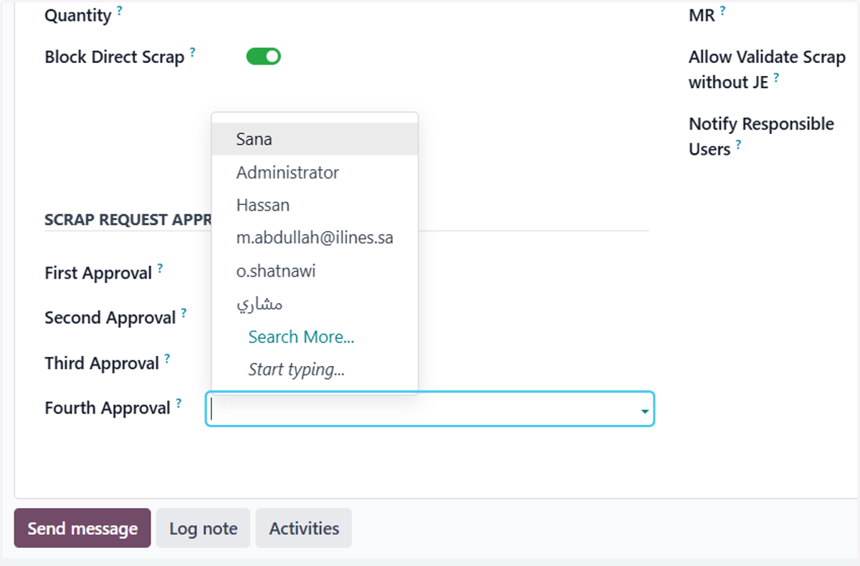The width and height of the screenshot is (860, 566).
Task: Collapse the Fourth Approval dropdown arrow
Action: pos(645,411)
